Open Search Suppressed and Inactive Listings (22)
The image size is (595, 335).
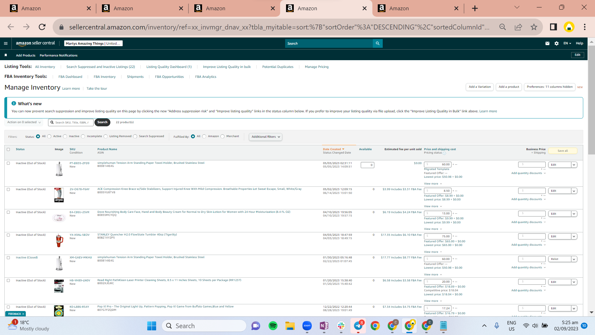point(101,67)
